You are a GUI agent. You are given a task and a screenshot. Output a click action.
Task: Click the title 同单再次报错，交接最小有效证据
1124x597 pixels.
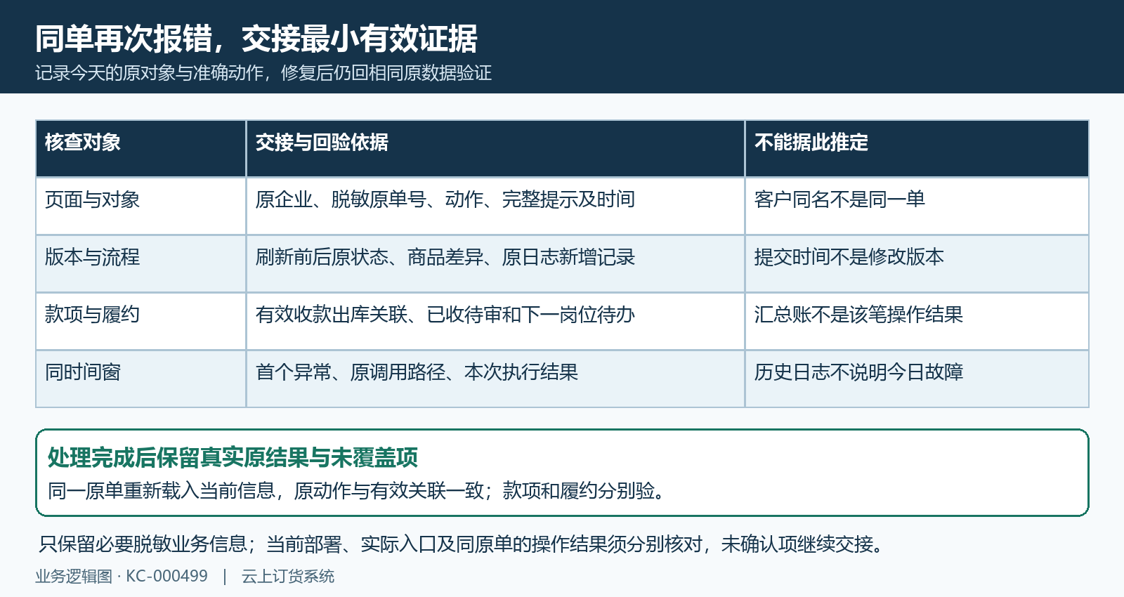pos(256,39)
